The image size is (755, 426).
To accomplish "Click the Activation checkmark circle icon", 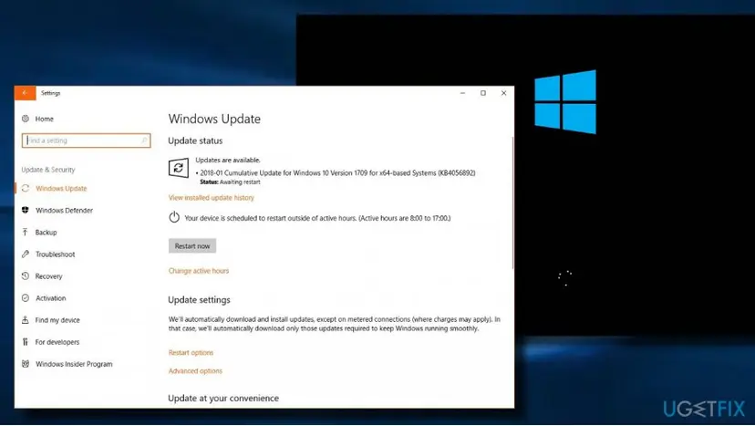I will click(26, 297).
